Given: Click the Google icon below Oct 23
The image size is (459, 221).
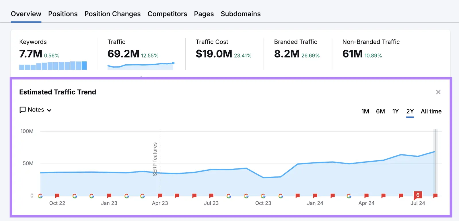Looking at the screenshot, I should (263, 196).
